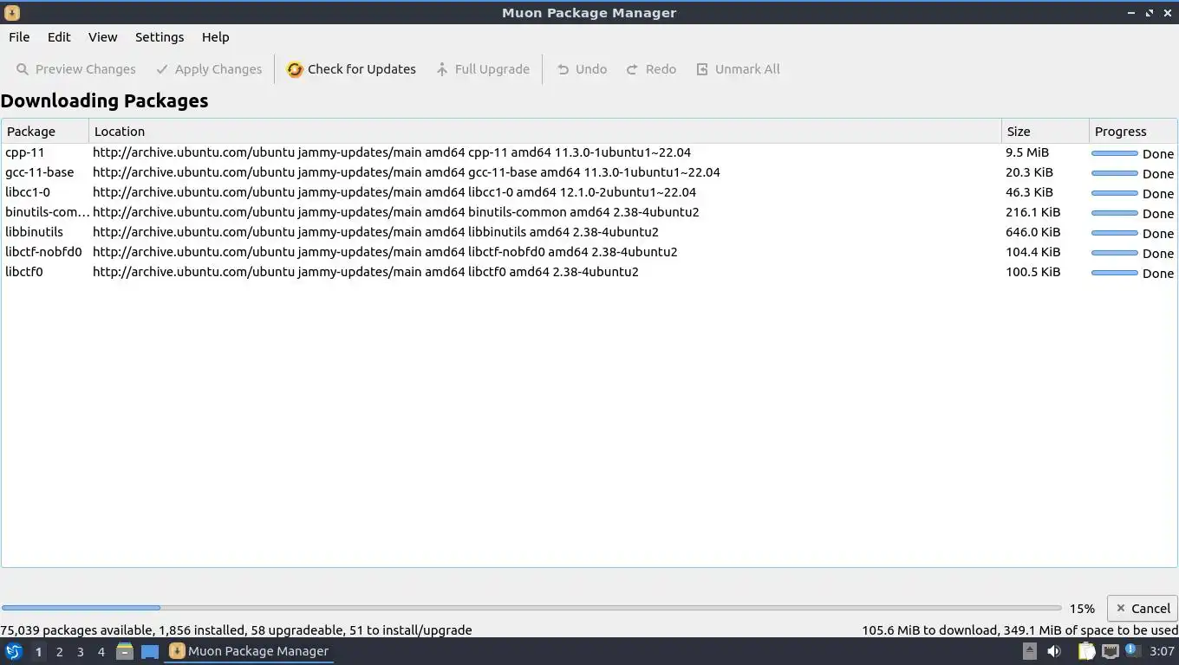Open the Settings menu
The image size is (1179, 665).
[x=160, y=37]
